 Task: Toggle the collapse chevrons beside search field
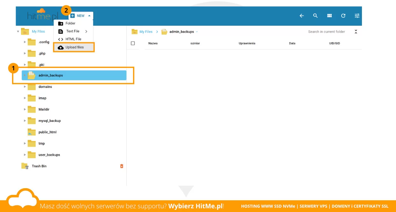tap(356, 32)
